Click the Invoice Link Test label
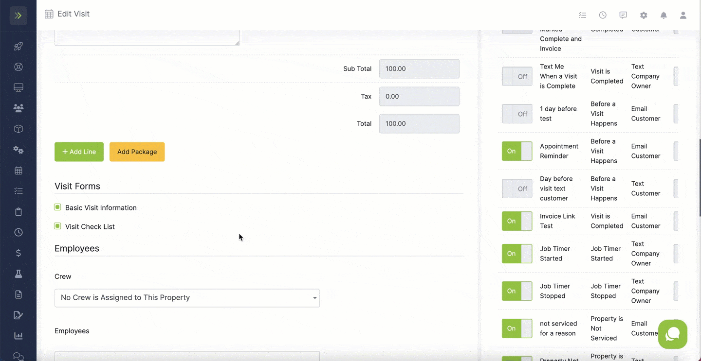This screenshot has width=701, height=361. tap(557, 221)
